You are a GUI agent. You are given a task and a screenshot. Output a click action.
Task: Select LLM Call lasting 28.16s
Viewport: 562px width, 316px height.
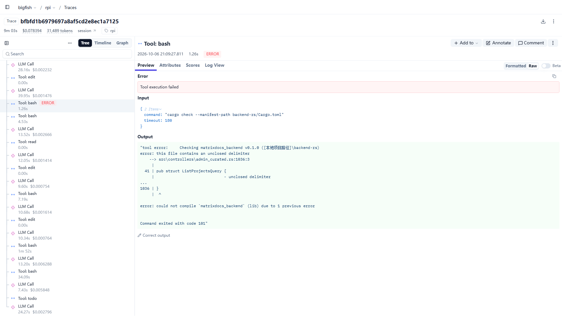tap(67, 67)
